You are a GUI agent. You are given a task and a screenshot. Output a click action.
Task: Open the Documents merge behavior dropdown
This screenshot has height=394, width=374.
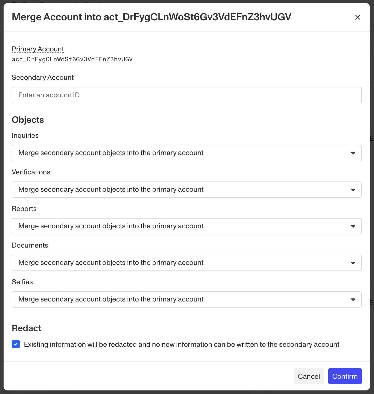click(186, 263)
